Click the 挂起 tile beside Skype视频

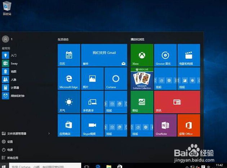116,126
